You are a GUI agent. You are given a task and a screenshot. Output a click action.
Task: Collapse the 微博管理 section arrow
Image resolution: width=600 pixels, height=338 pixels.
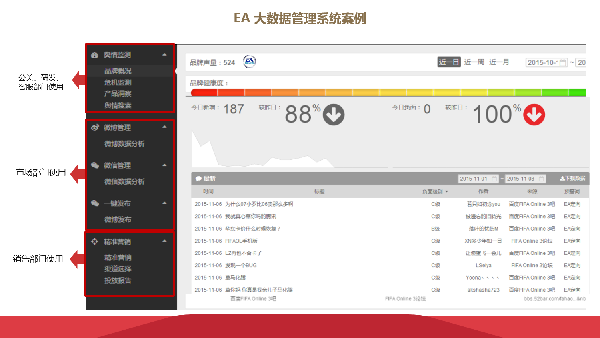pyautogui.click(x=164, y=127)
